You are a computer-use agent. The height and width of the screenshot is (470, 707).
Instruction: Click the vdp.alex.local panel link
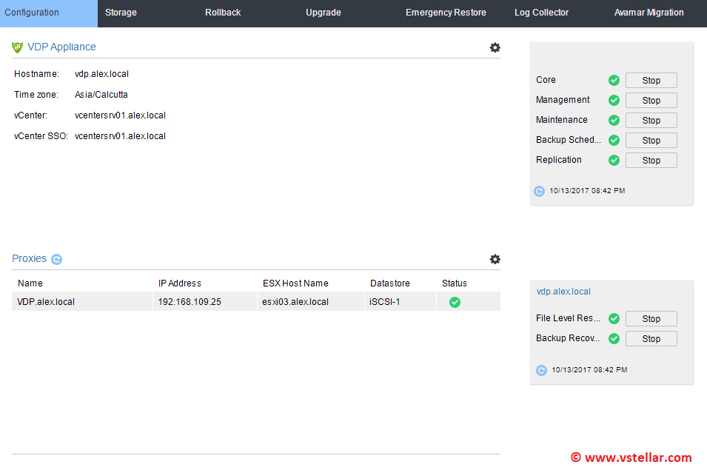563,292
